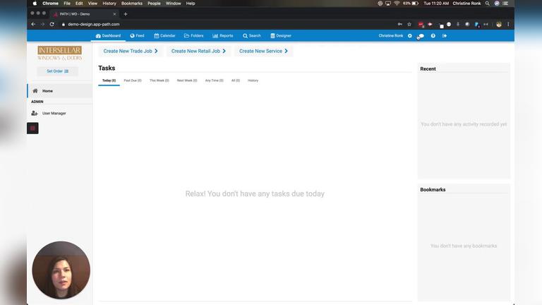
Task: Switch to the Next Week (0) tab
Action: coord(187,80)
